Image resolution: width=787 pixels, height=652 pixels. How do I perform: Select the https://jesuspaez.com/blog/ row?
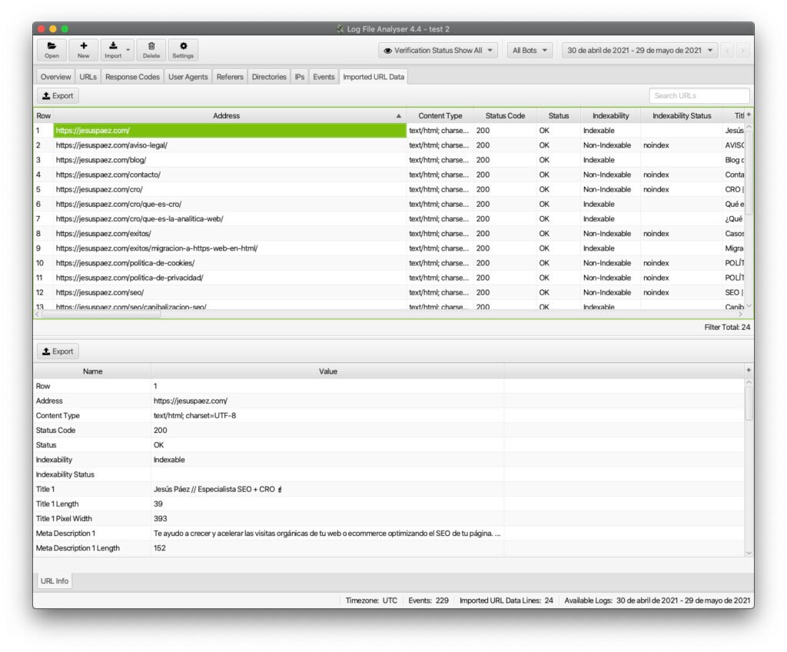pyautogui.click(x=389, y=160)
